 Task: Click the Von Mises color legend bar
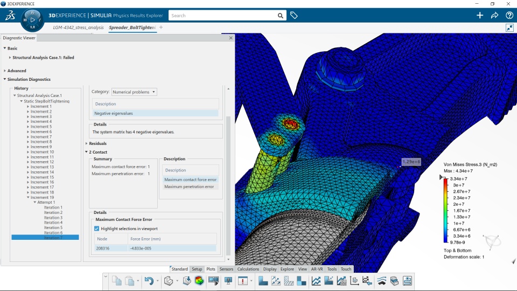(445, 211)
